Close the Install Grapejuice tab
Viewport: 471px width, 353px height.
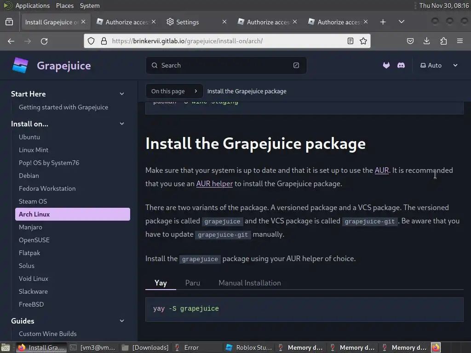coord(83,22)
